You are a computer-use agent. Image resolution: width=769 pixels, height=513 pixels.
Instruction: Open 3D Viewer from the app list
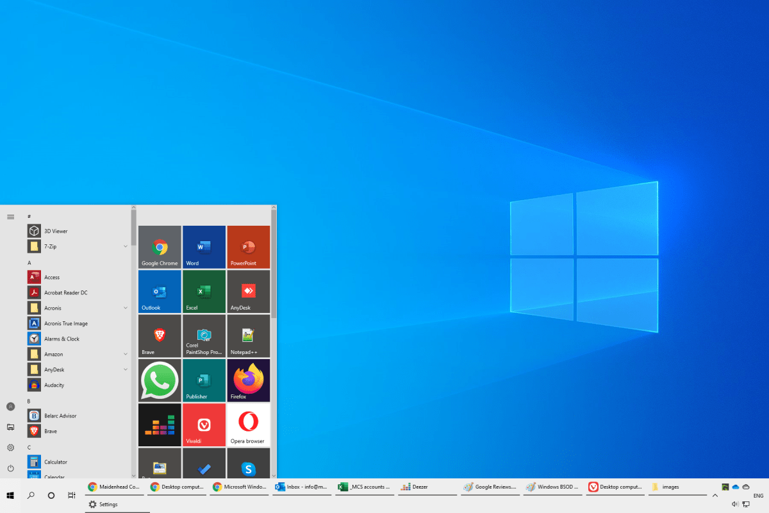tap(78, 231)
